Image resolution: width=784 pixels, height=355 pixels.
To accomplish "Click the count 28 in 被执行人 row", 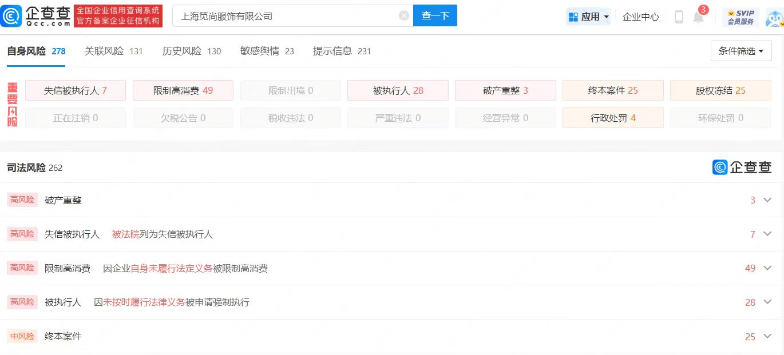I will (750, 302).
